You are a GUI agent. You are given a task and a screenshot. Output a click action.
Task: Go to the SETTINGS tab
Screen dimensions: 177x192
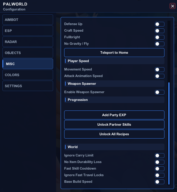[28, 86]
